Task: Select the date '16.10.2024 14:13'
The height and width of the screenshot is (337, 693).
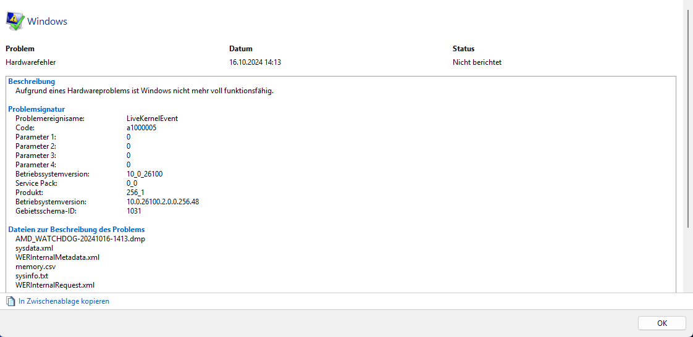Action: [255, 62]
